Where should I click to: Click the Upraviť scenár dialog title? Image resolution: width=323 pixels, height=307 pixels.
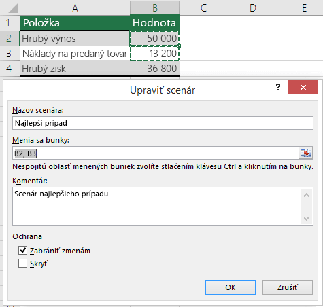163,90
